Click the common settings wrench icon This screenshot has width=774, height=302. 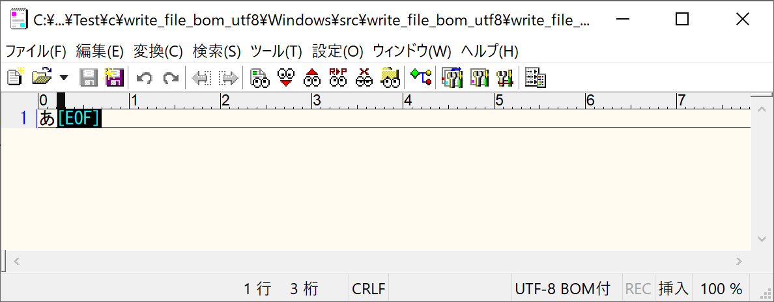(504, 77)
